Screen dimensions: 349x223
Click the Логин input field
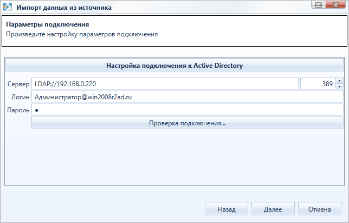pos(188,97)
